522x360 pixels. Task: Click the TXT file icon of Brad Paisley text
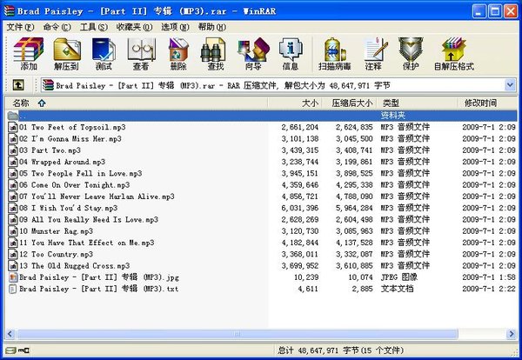click(13, 289)
